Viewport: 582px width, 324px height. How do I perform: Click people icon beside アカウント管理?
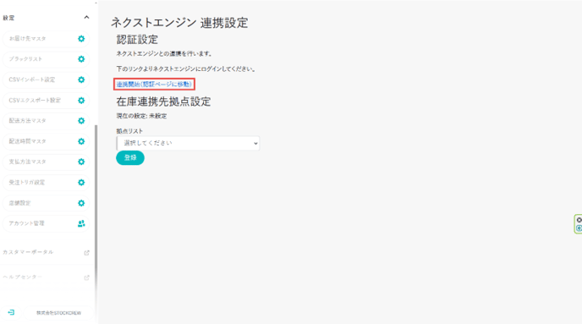click(x=81, y=223)
